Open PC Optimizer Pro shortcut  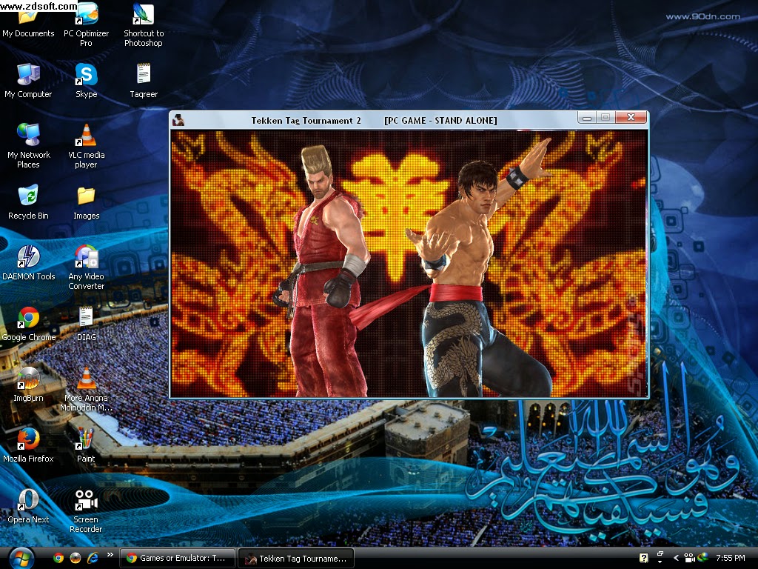(x=86, y=24)
